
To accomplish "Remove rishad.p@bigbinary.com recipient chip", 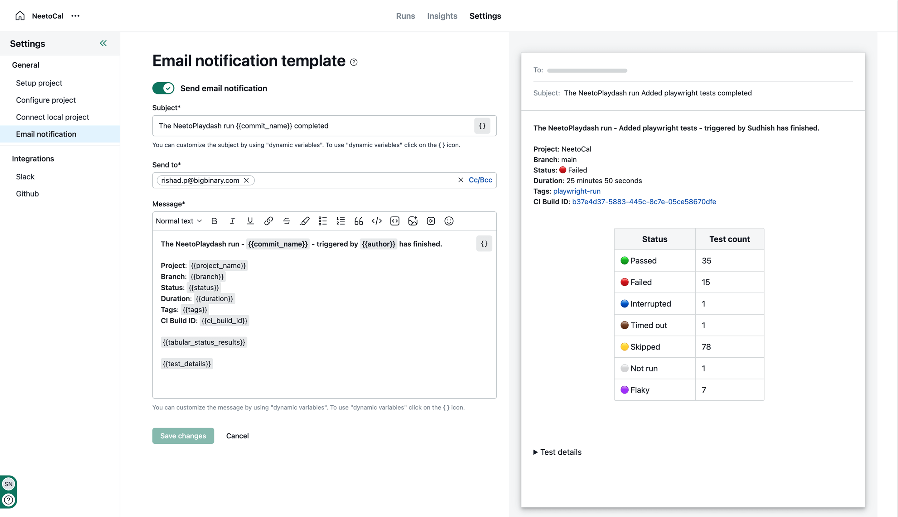I will [246, 180].
